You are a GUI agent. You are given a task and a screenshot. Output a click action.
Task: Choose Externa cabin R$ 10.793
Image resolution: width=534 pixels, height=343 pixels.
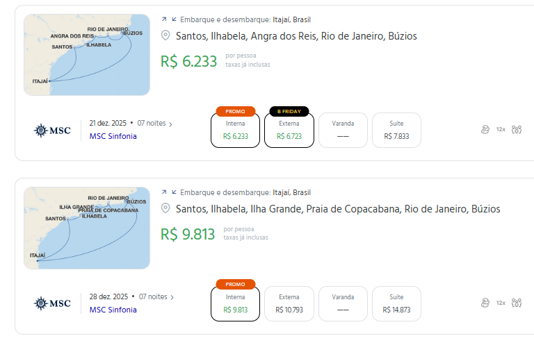tap(289, 303)
